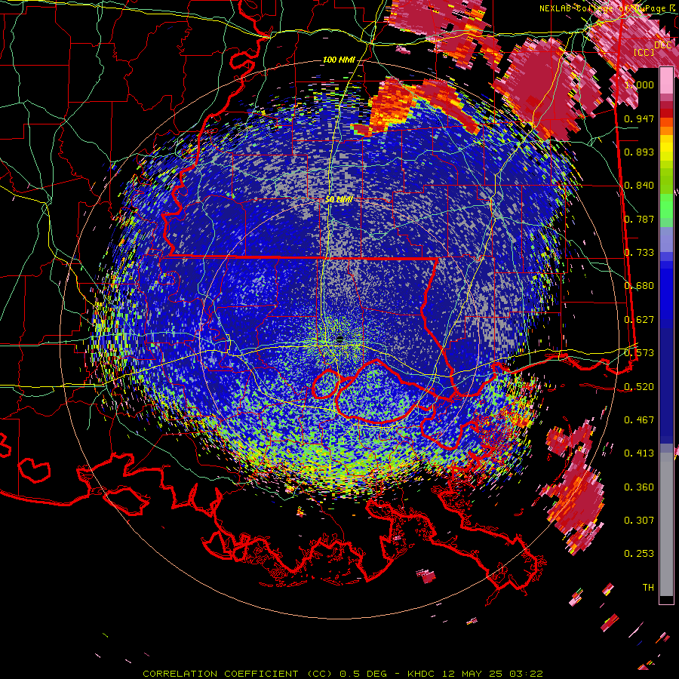Click the 0.893 scale value
This screenshot has height=679, width=679.
point(639,152)
